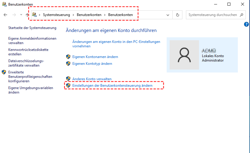Open Eigene Umgebungsvariablen ändern
The image size is (250, 153).
pos(31,90)
